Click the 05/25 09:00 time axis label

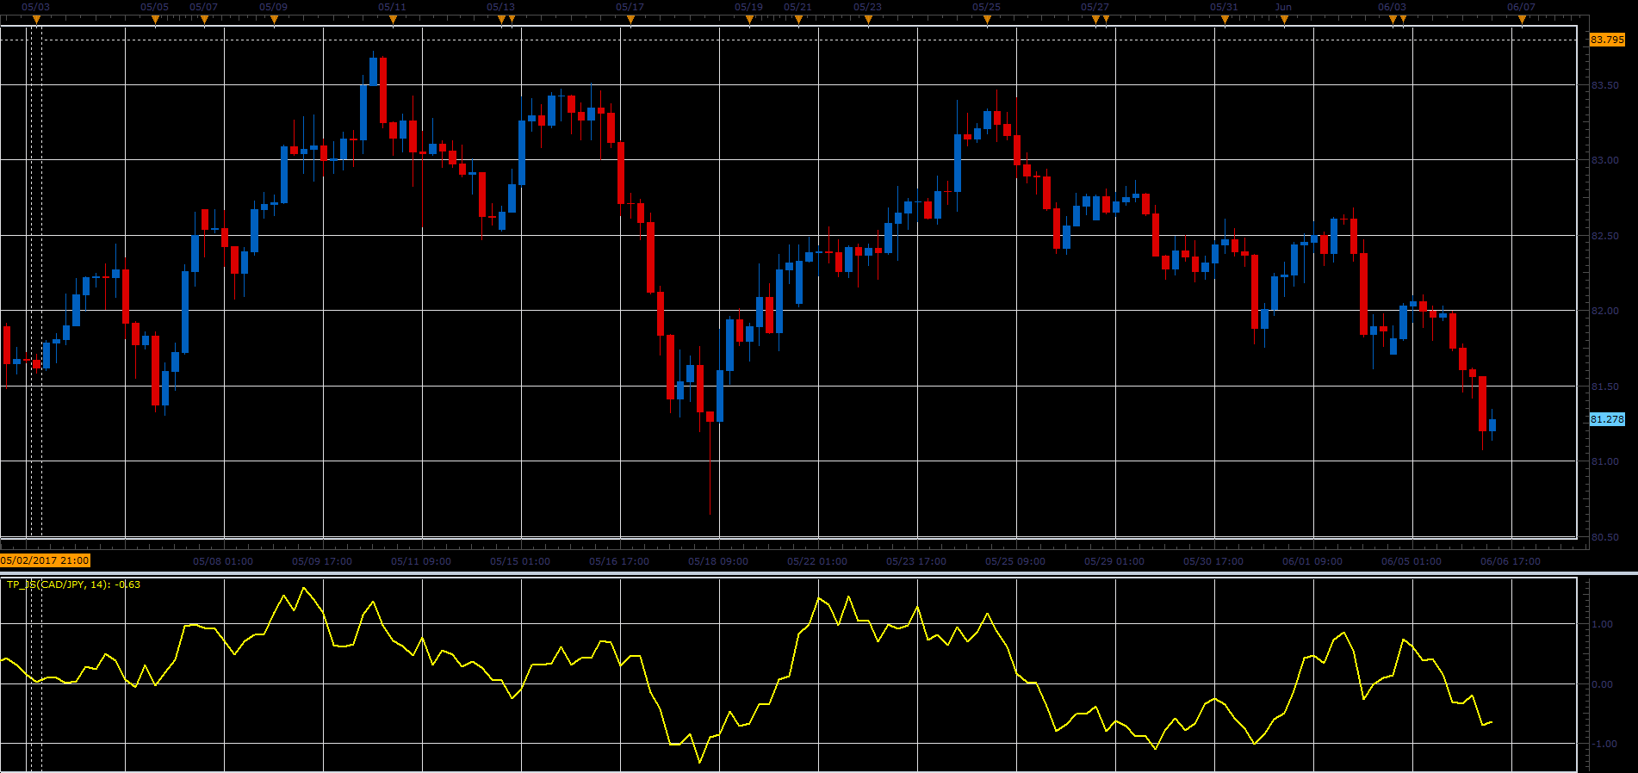1015,561
